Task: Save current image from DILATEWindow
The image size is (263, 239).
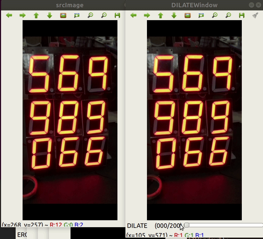Action: pyautogui.click(x=242, y=15)
